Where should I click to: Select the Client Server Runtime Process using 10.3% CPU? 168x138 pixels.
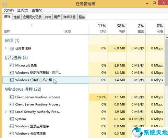point(83,97)
